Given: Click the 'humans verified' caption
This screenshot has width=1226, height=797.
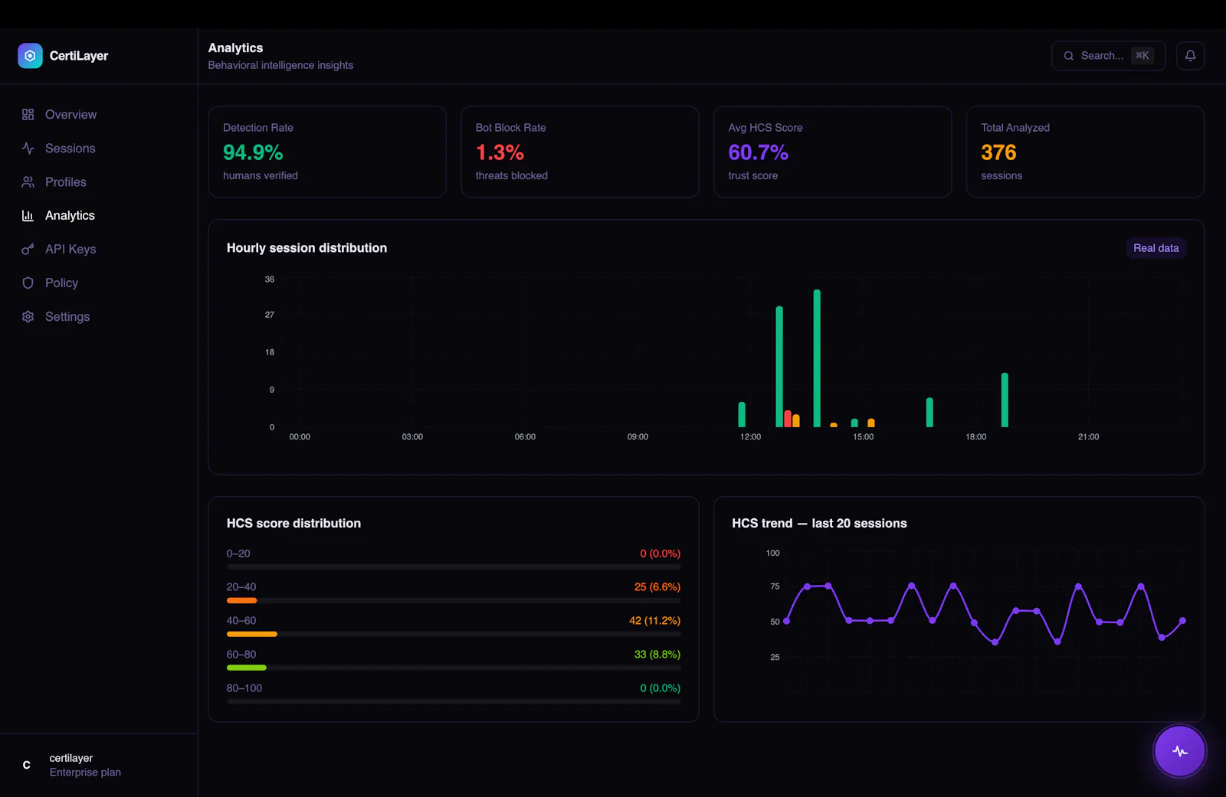Looking at the screenshot, I should [261, 175].
